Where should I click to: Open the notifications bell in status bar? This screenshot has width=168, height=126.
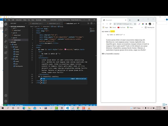click(x=94, y=105)
